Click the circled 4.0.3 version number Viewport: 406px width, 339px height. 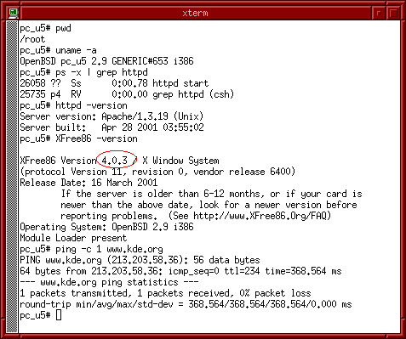[x=114, y=161]
